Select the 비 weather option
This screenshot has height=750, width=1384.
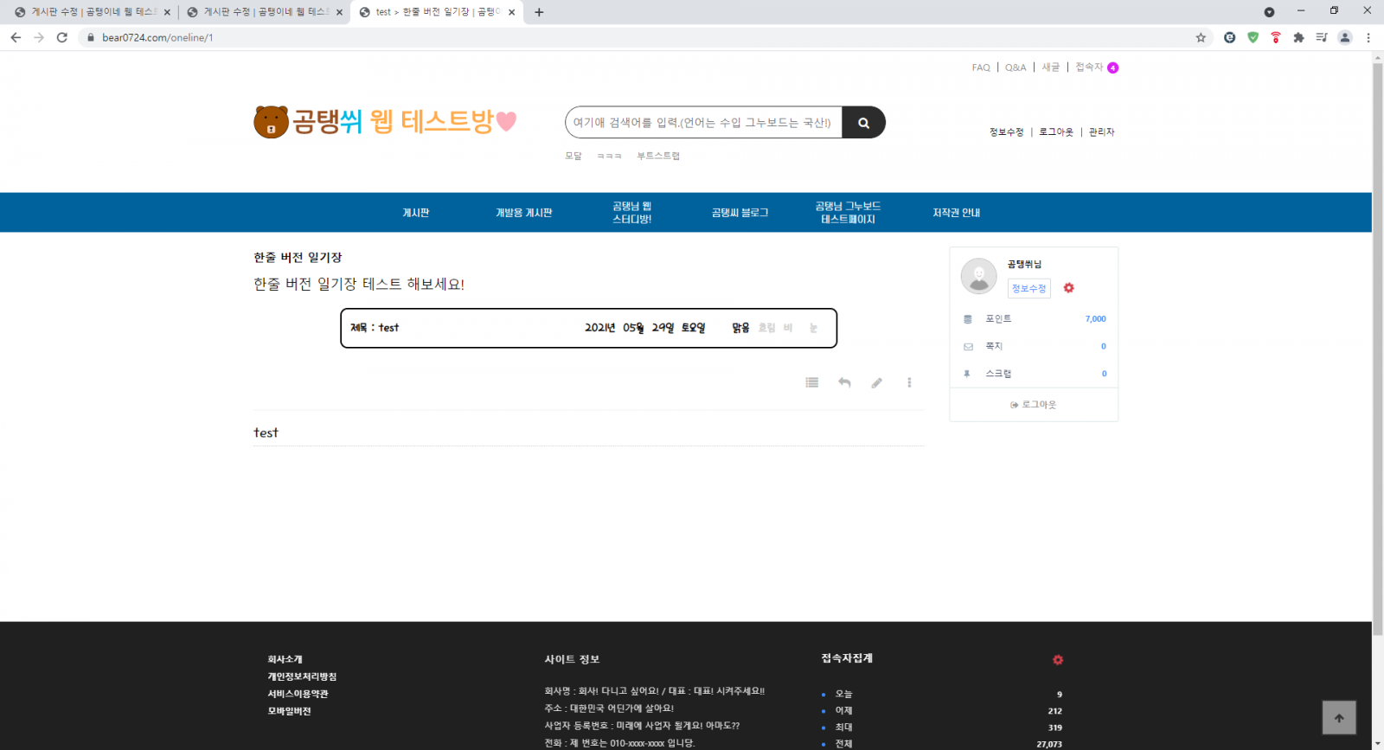[x=788, y=328]
